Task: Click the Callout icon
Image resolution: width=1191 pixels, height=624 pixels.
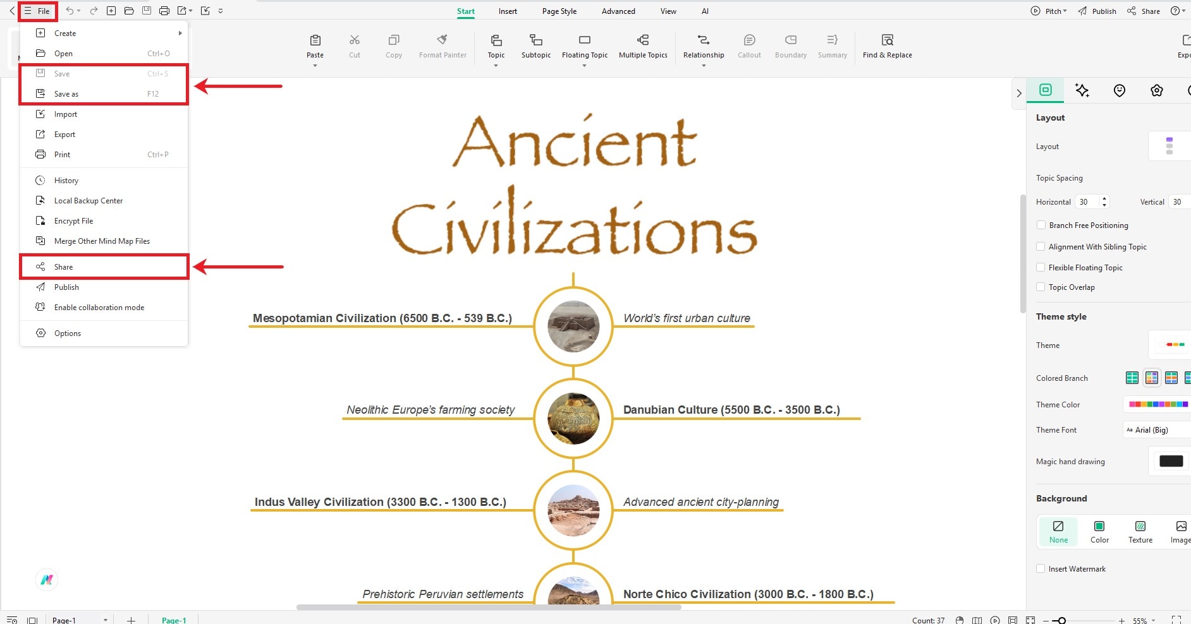Action: [749, 40]
